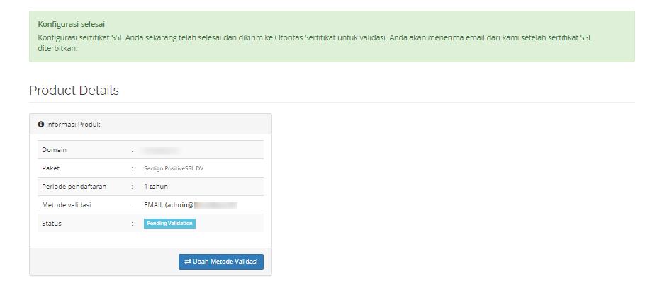645x295 pixels.
Task: Click the blurred email domain after admin@
Action: coord(216,205)
